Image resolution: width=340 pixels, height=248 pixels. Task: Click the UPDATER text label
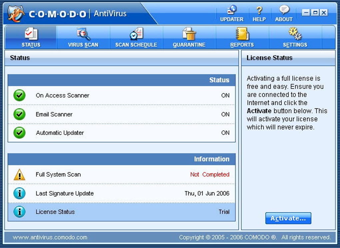point(232,19)
